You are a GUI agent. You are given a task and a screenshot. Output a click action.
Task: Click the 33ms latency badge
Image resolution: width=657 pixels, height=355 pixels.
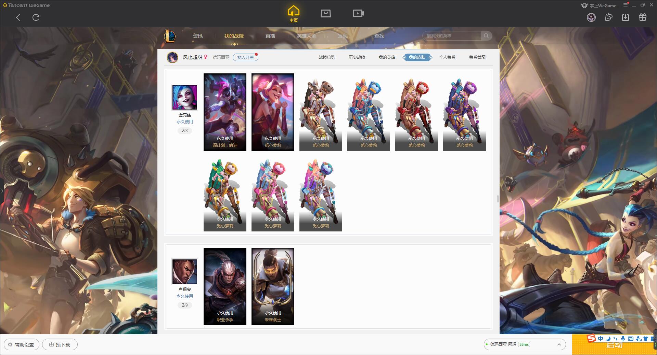point(524,344)
